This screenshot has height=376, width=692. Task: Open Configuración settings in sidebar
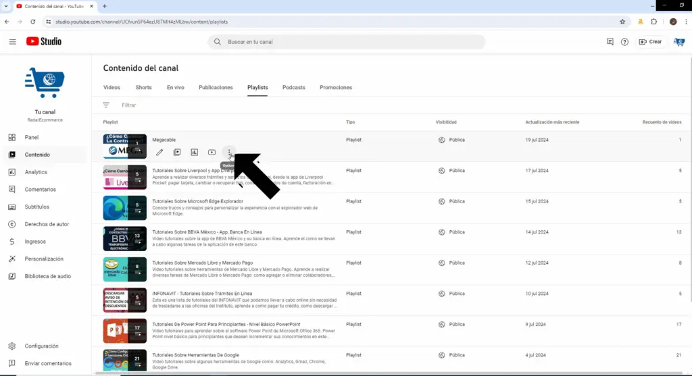(x=46, y=346)
